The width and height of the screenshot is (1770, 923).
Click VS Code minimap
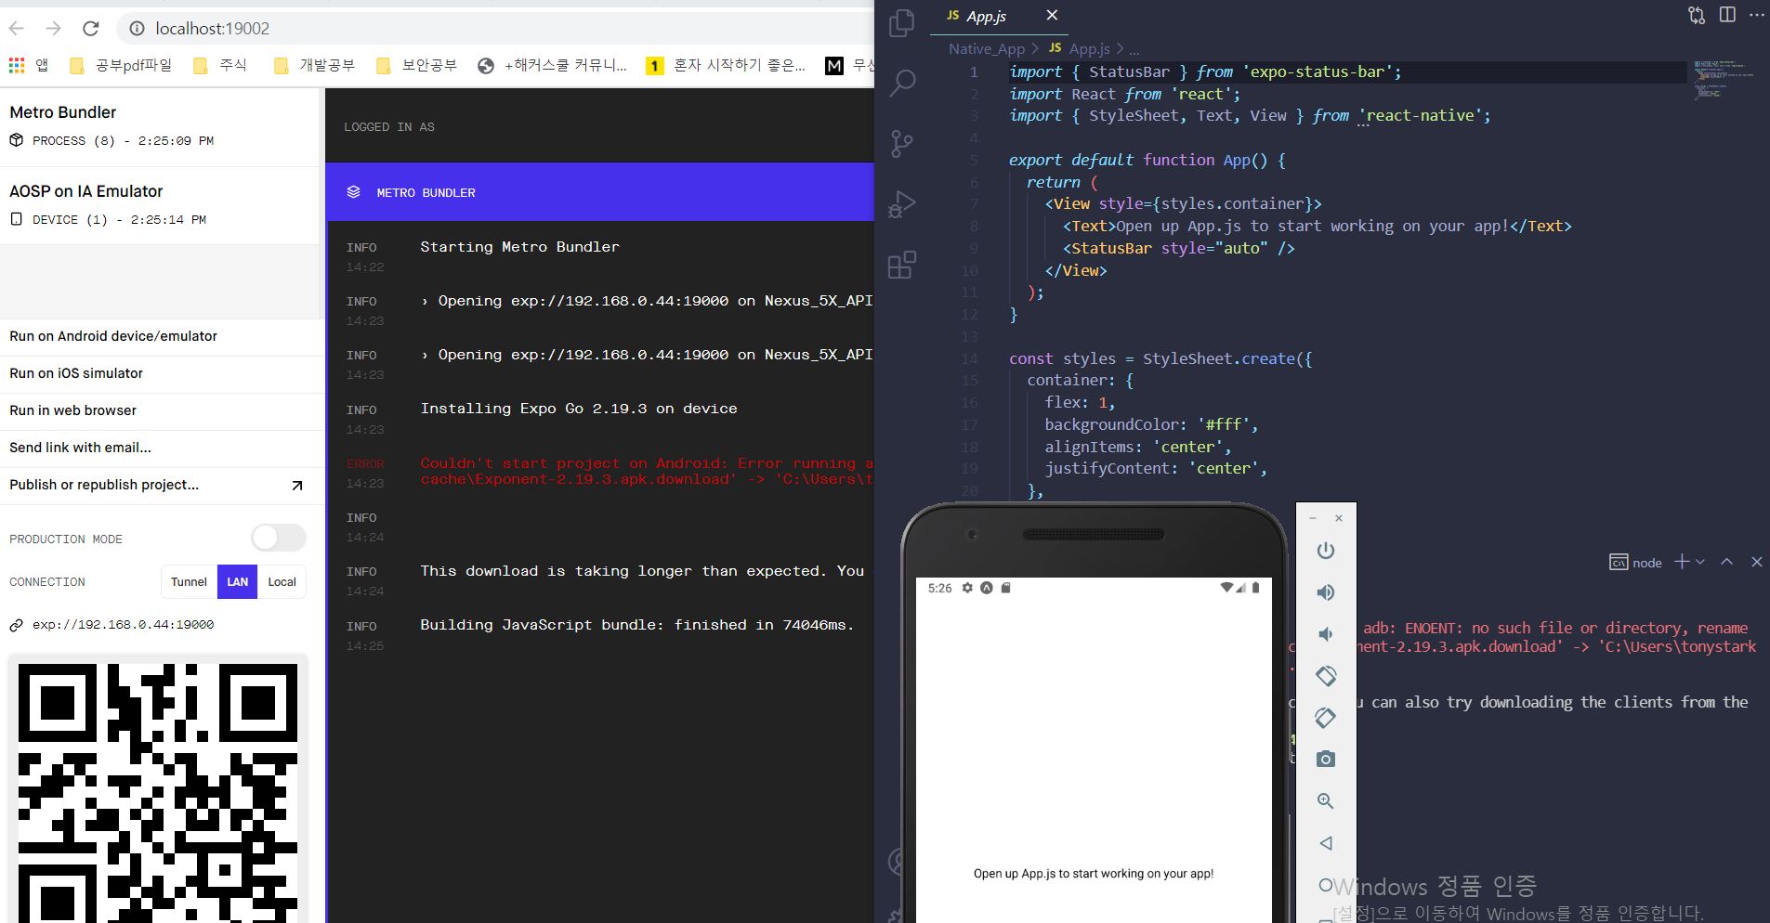[1724, 80]
